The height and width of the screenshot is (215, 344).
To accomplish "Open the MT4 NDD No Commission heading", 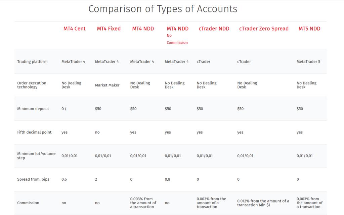I will tap(177, 35).
